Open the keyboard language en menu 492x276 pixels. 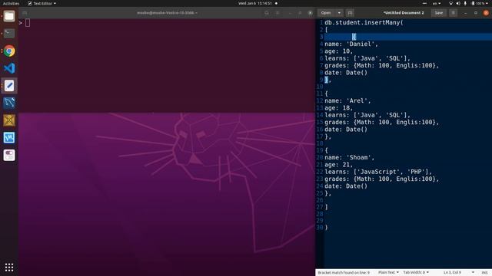pos(437,3)
